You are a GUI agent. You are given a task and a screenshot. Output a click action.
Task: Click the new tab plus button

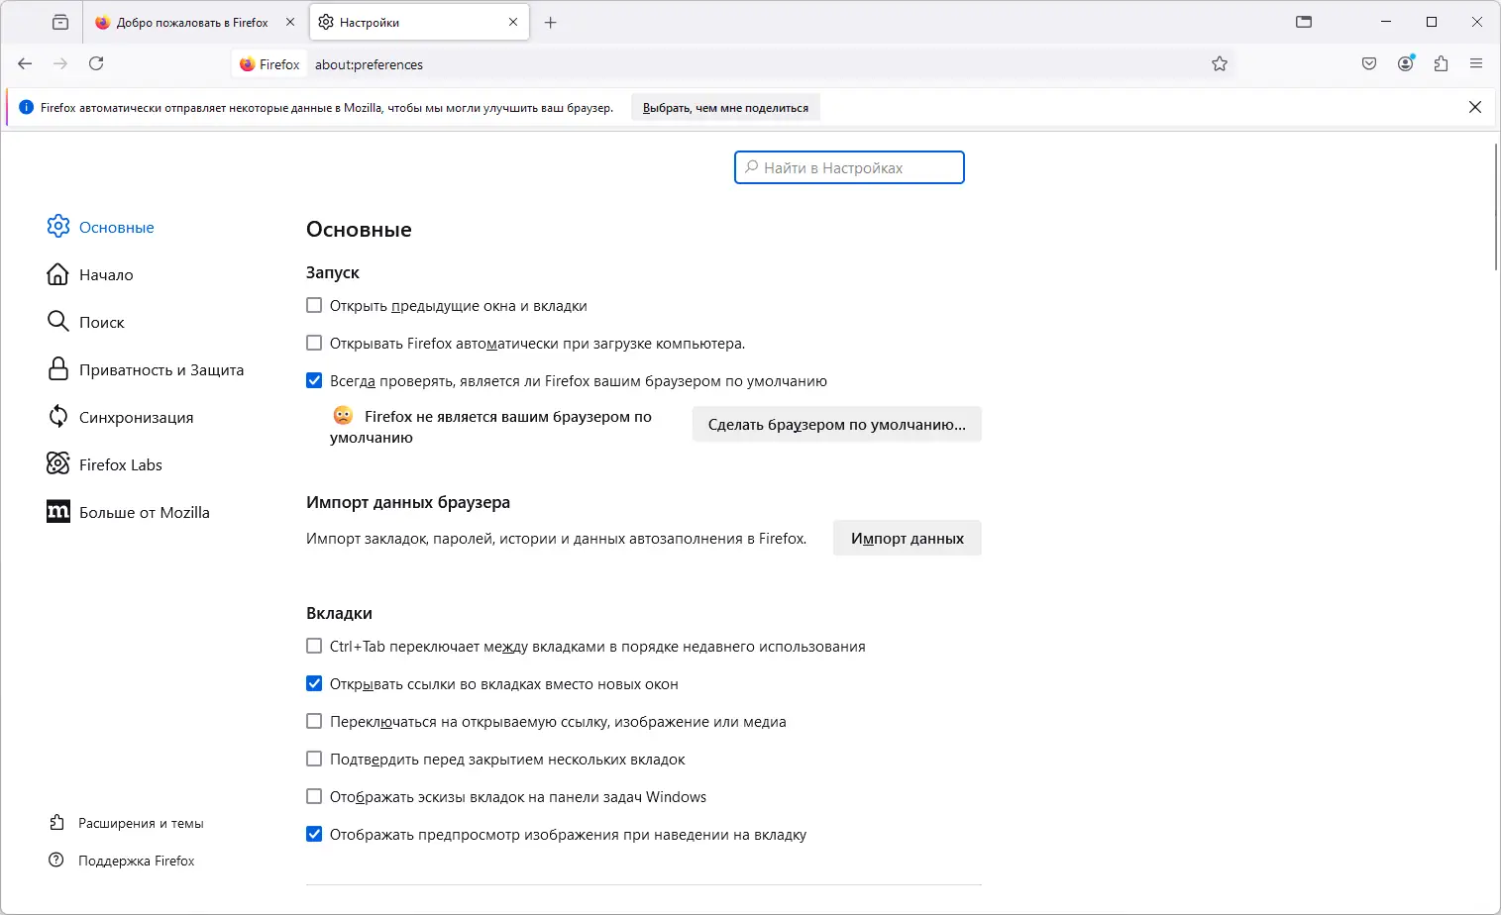click(551, 22)
